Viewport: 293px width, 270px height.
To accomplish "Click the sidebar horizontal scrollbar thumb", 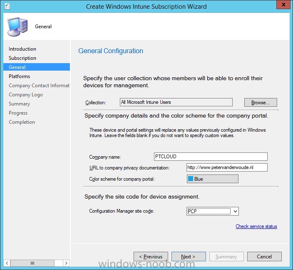I will tap(32, 263).
